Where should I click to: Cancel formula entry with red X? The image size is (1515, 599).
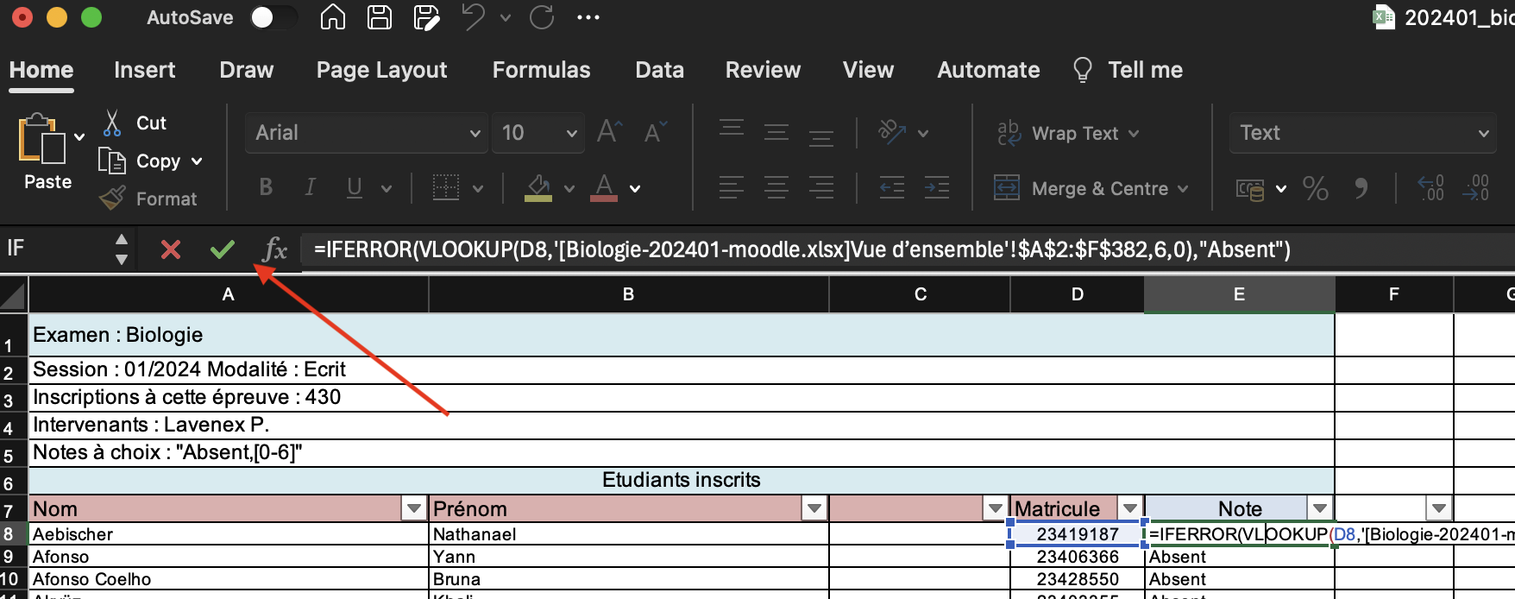tap(171, 249)
